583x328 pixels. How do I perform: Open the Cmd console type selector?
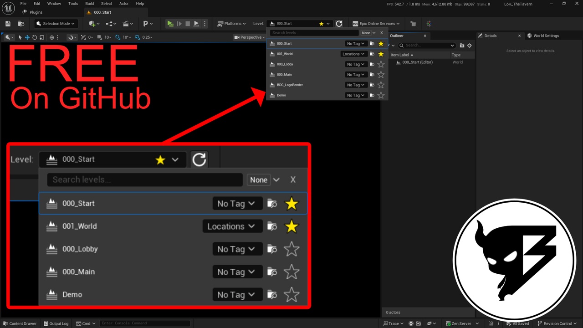86,323
